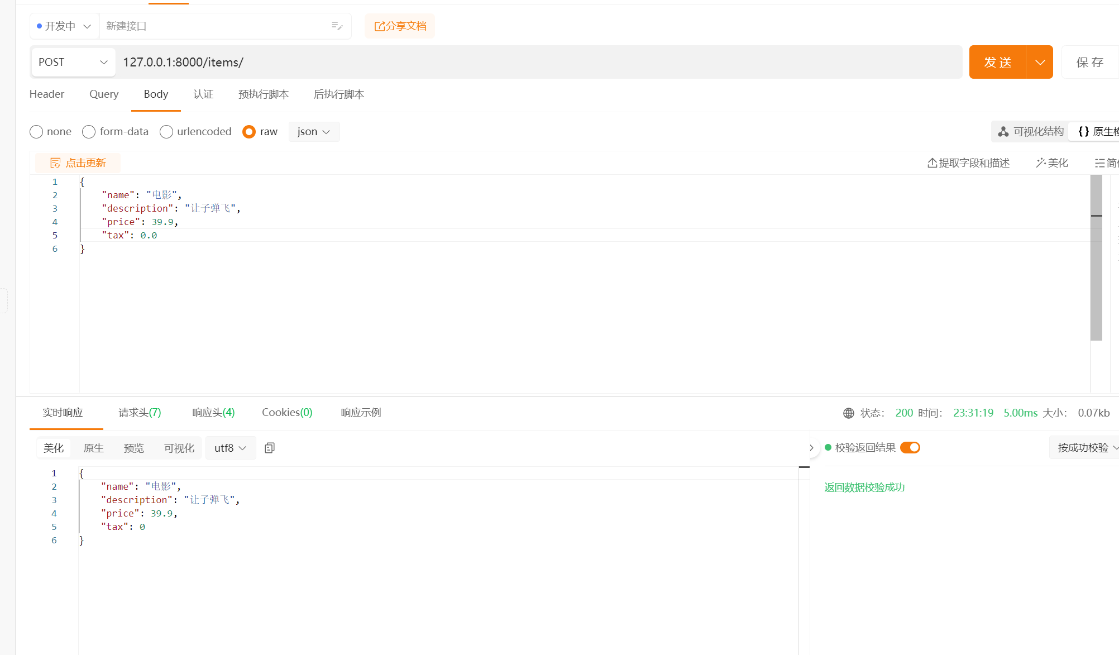Click the request URL input field
The height and width of the screenshot is (655, 1119).
pyautogui.click(x=536, y=62)
